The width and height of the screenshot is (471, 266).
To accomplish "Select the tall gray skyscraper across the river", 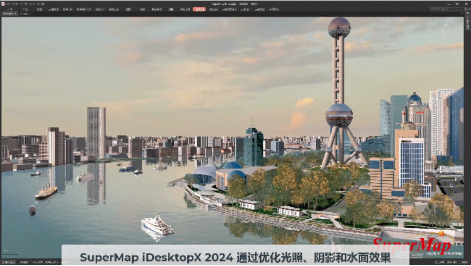I will click(96, 132).
